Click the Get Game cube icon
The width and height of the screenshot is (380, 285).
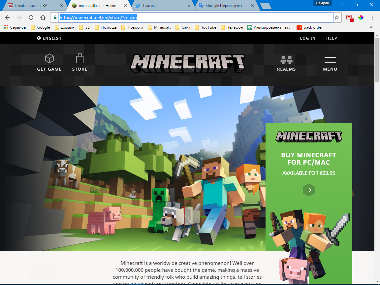[49, 58]
